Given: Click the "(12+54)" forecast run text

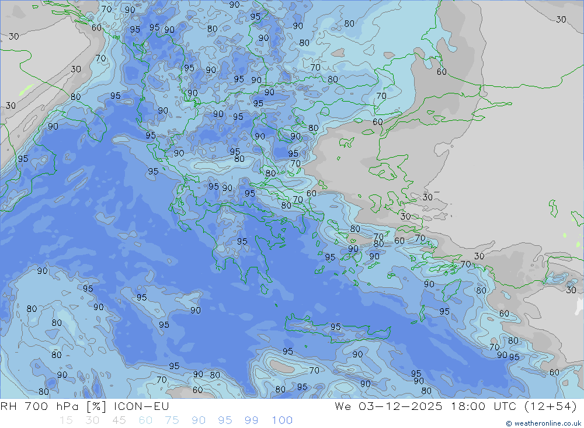Looking at the screenshot, I should point(551,406).
